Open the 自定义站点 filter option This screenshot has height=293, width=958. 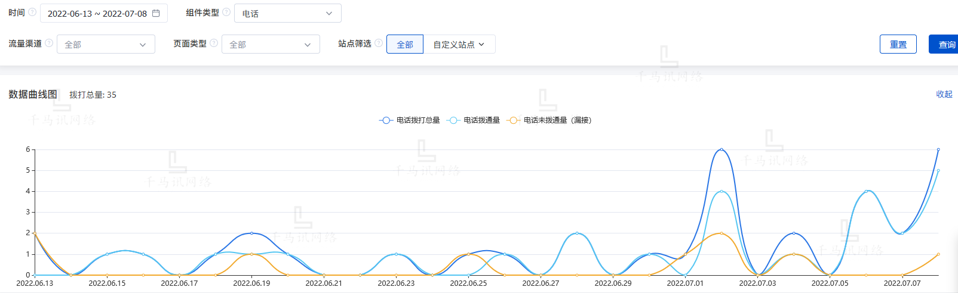click(x=459, y=44)
